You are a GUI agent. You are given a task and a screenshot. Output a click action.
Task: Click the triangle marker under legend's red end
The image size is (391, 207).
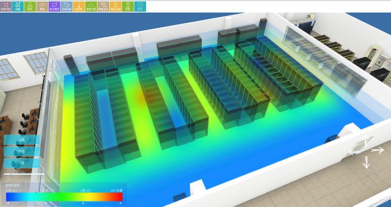121,203
